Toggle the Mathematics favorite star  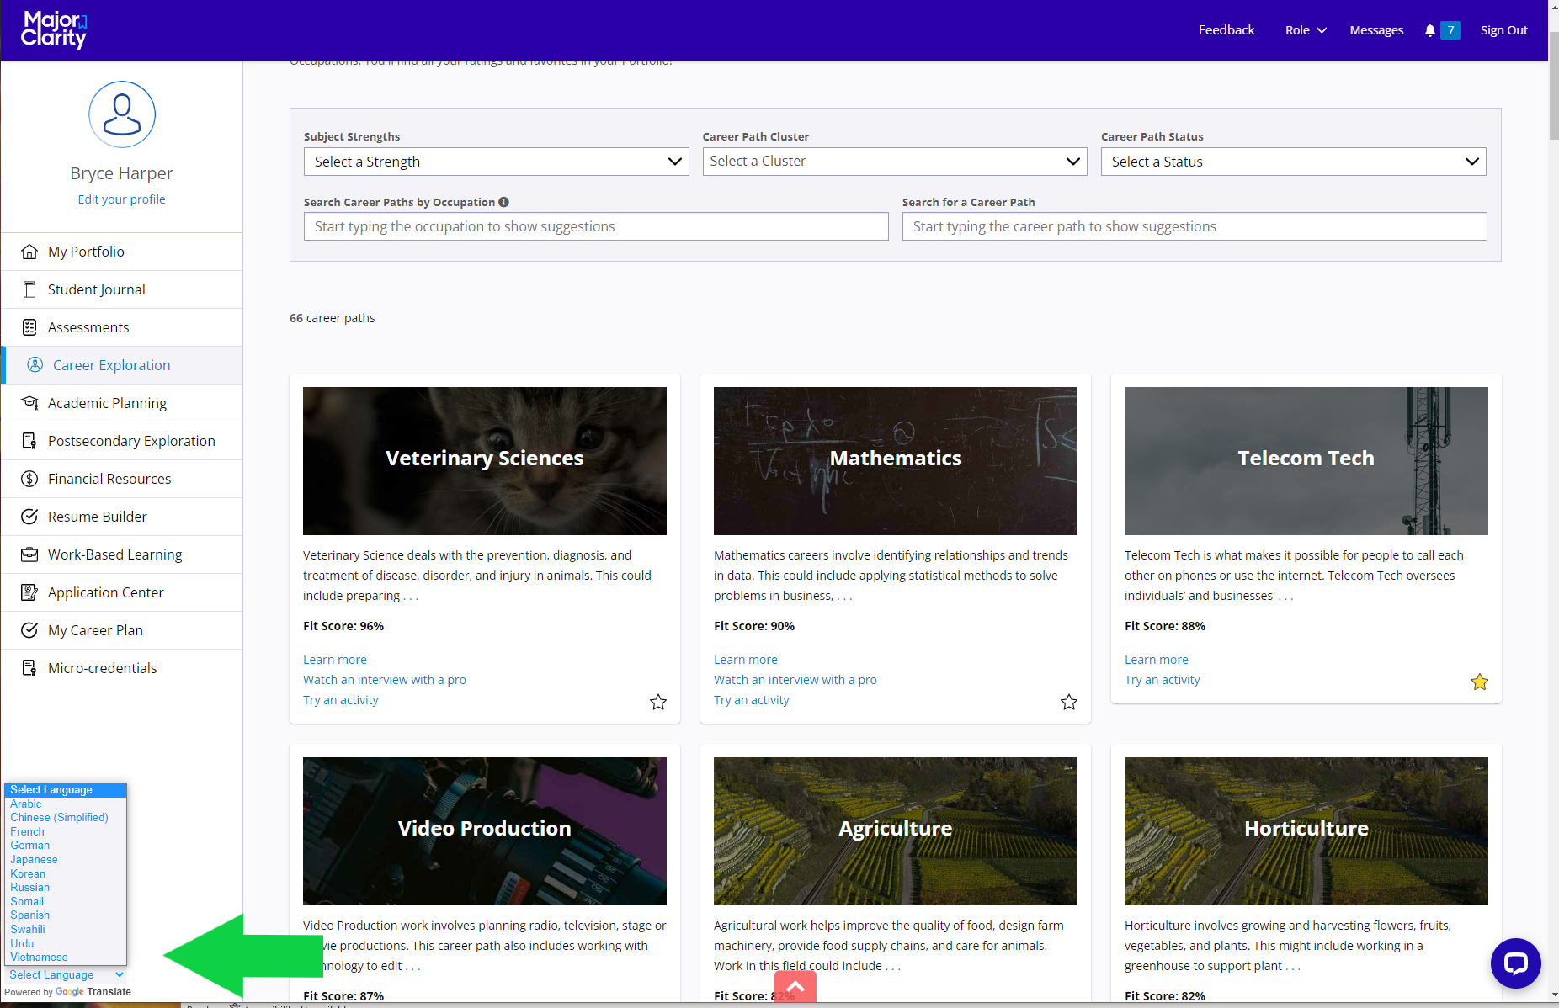pos(1069,702)
